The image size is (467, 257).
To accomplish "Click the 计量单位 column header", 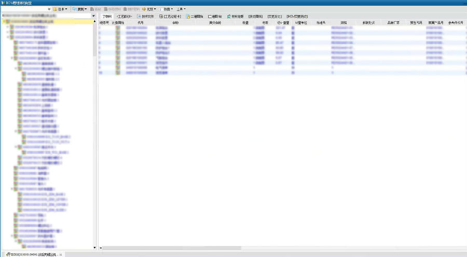I will click(301, 23).
